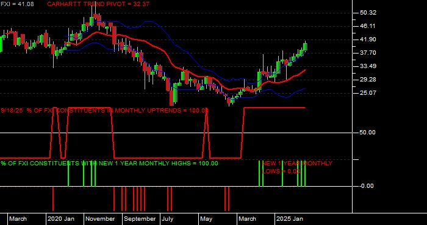Screen dimensions: 427x225
Task: Click the new 1 year monthly highs label
Action: (x=109, y=164)
